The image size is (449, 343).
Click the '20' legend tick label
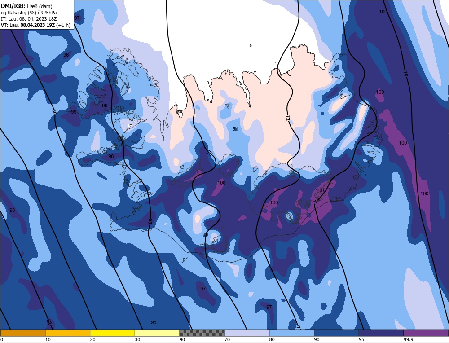92,339
